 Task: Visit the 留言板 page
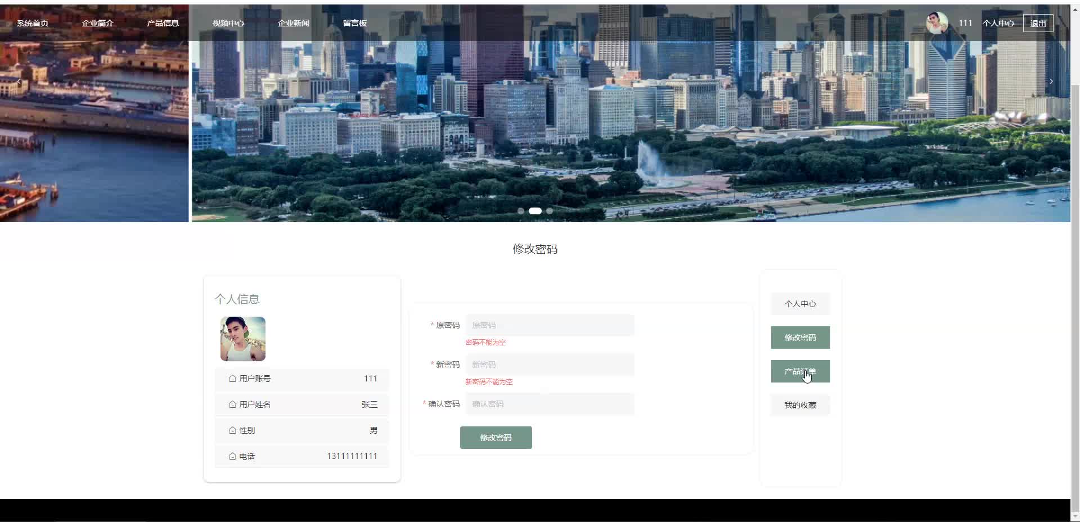coord(355,23)
